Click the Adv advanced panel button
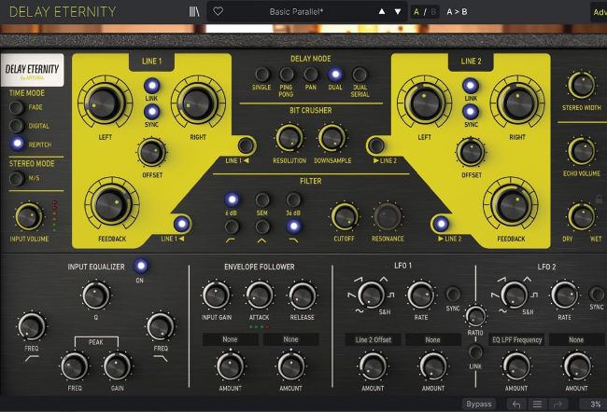The image size is (607, 412). pyautogui.click(x=600, y=12)
